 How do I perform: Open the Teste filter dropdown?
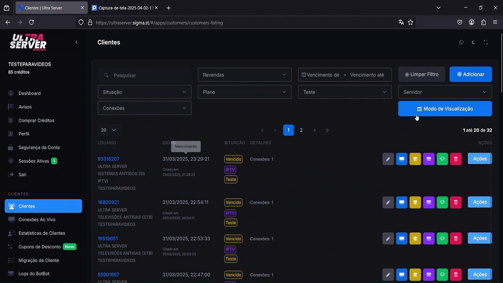(x=345, y=92)
